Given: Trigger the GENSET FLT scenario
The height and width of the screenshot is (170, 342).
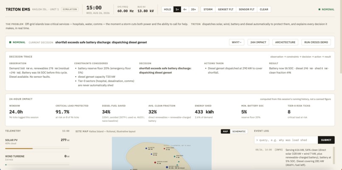Looking at the screenshot, I should [x=226, y=9].
